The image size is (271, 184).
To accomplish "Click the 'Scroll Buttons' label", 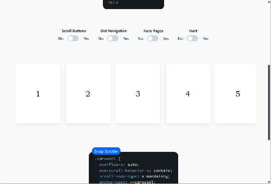I will pyautogui.click(x=74, y=31).
